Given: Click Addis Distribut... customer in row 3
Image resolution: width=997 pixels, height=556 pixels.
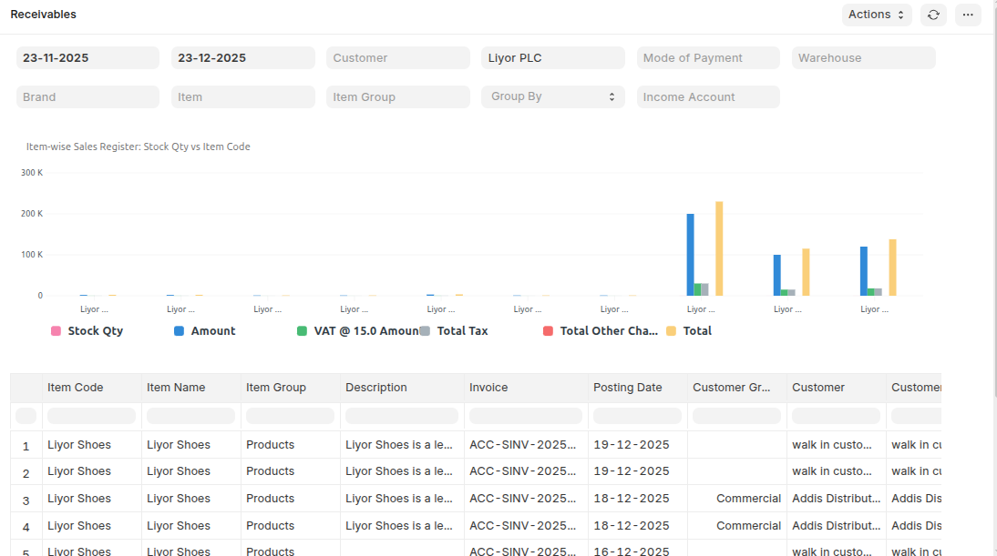Looking at the screenshot, I should 836,499.
